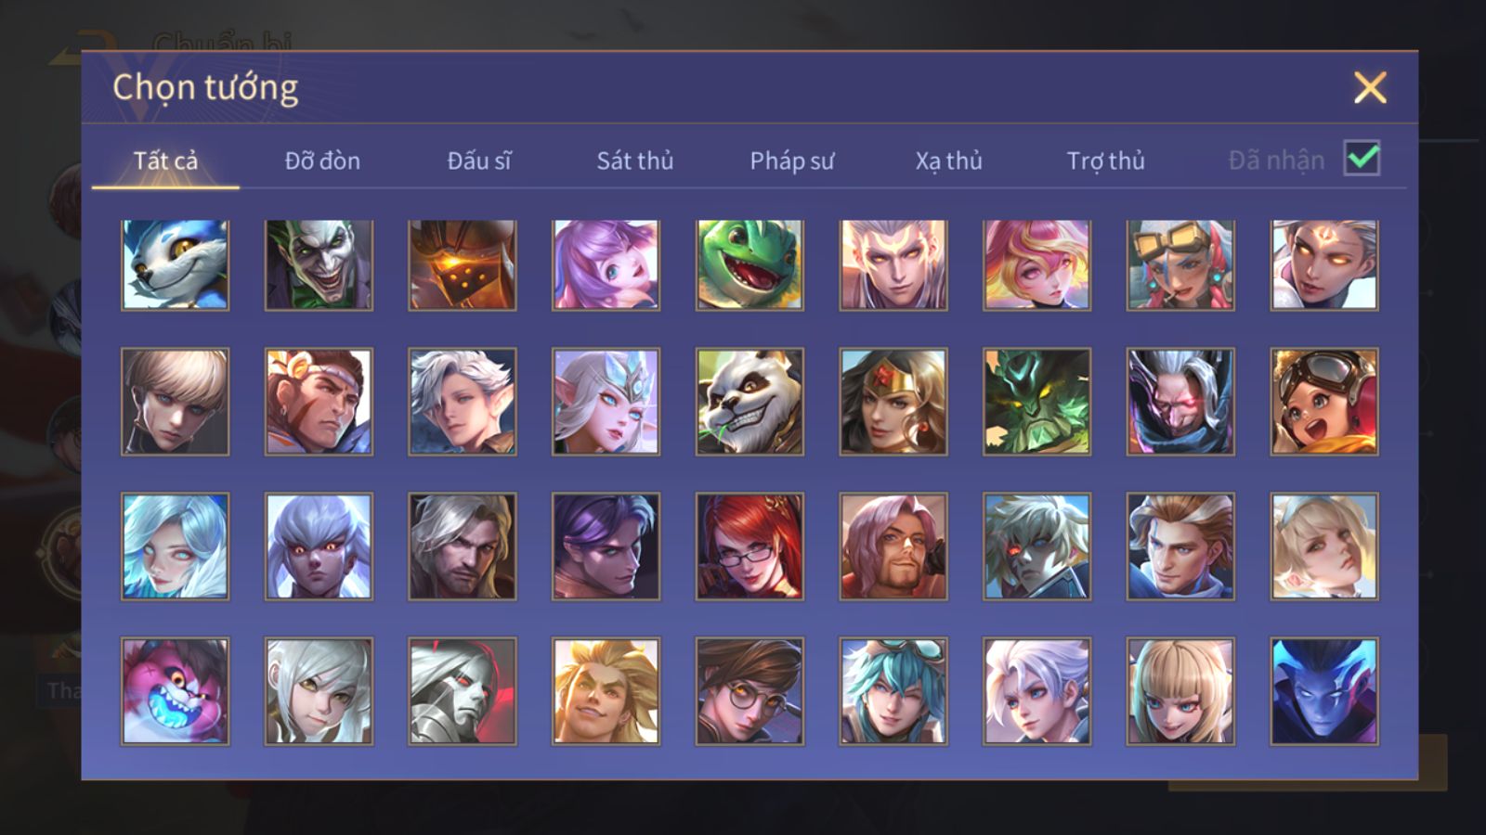Select the Joker hero portrait
This screenshot has height=835, width=1486.
[319, 265]
